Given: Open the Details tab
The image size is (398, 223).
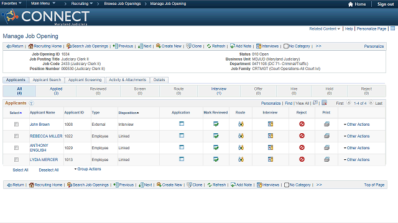Looking at the screenshot, I should click(x=159, y=80).
